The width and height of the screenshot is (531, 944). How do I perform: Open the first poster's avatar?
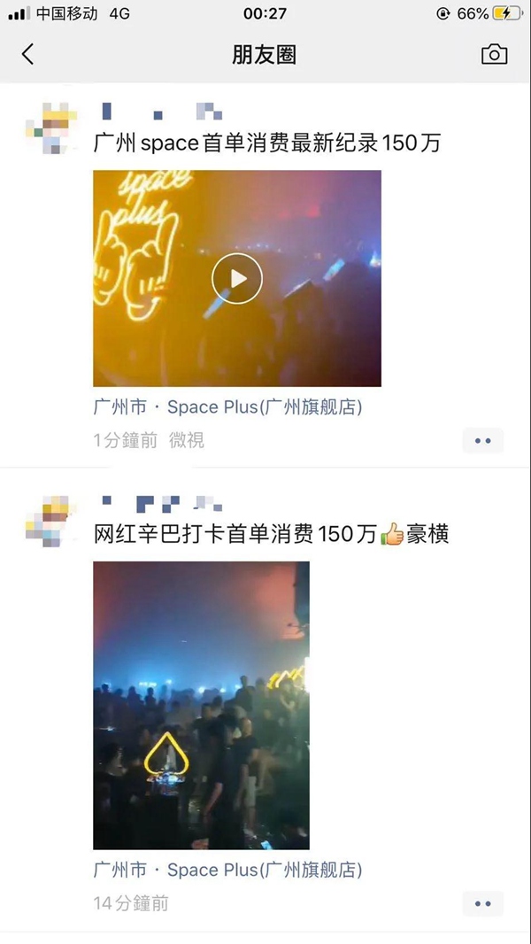51,128
